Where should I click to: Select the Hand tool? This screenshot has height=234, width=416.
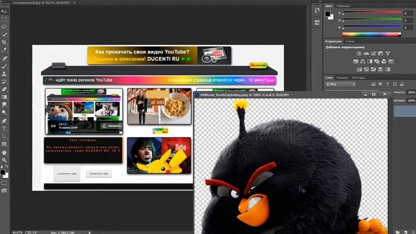point(4,153)
